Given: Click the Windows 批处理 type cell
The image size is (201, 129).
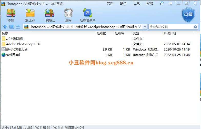Looking at the screenshot, I should pyautogui.click(x=146, y=49).
